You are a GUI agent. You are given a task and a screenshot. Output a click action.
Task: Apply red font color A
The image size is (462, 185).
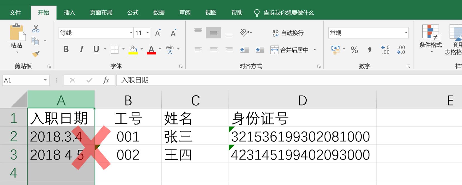151,50
